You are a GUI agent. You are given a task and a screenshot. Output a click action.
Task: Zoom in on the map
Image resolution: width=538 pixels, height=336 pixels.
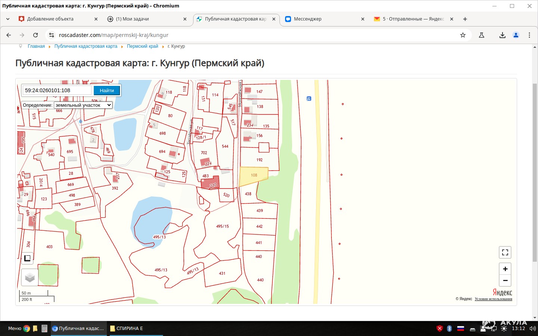point(505,269)
